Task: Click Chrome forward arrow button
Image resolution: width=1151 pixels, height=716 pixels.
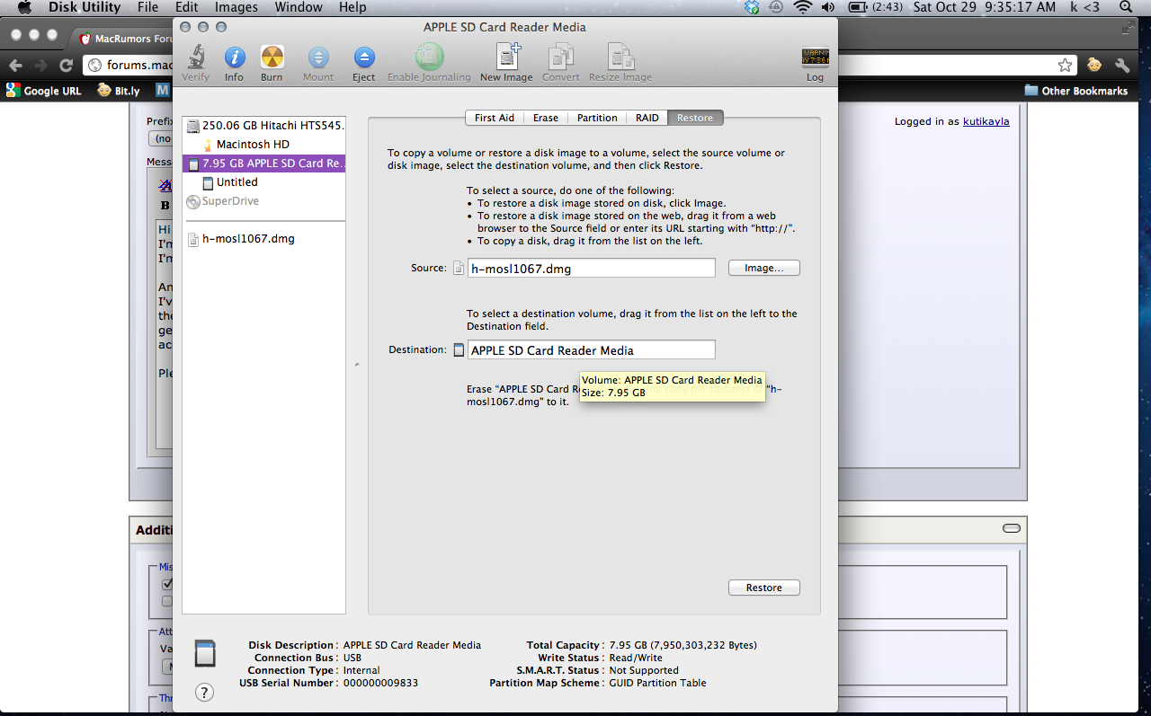Action: click(x=40, y=65)
